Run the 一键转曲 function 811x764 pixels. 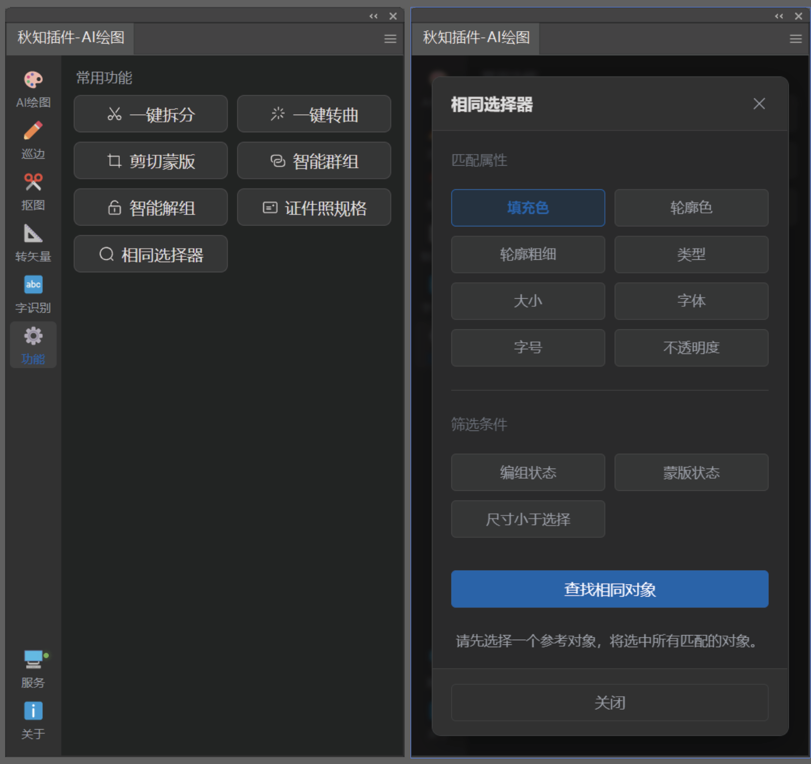click(x=314, y=114)
